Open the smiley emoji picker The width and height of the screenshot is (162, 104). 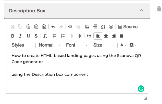click(x=111, y=27)
